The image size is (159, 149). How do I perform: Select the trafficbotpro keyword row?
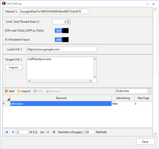click(61, 104)
